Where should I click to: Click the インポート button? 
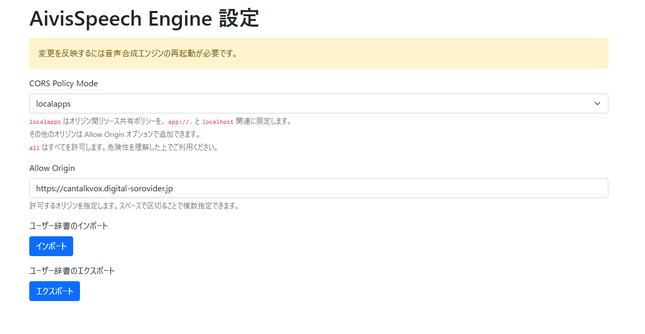click(x=51, y=246)
